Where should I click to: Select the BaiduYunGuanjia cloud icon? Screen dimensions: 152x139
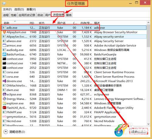(4, 54)
